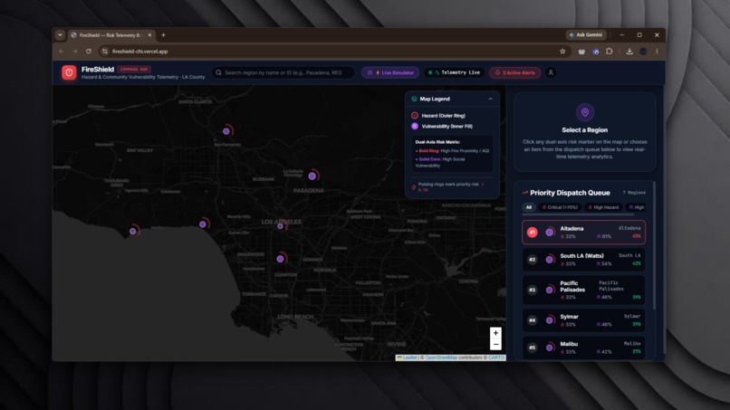Click the '7 Regions' count label

(x=634, y=193)
